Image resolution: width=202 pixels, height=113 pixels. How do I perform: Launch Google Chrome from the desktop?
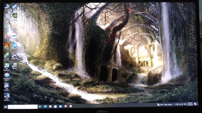click(7, 26)
